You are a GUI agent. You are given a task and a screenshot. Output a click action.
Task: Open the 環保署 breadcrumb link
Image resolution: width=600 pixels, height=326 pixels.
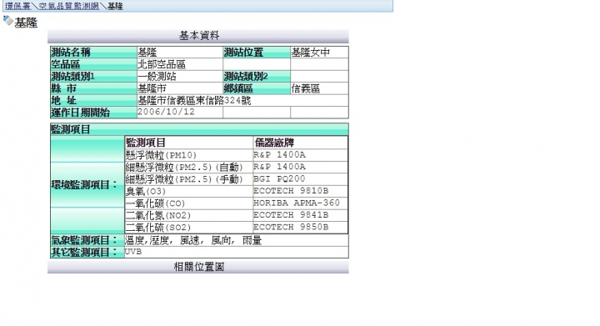pos(18,6)
